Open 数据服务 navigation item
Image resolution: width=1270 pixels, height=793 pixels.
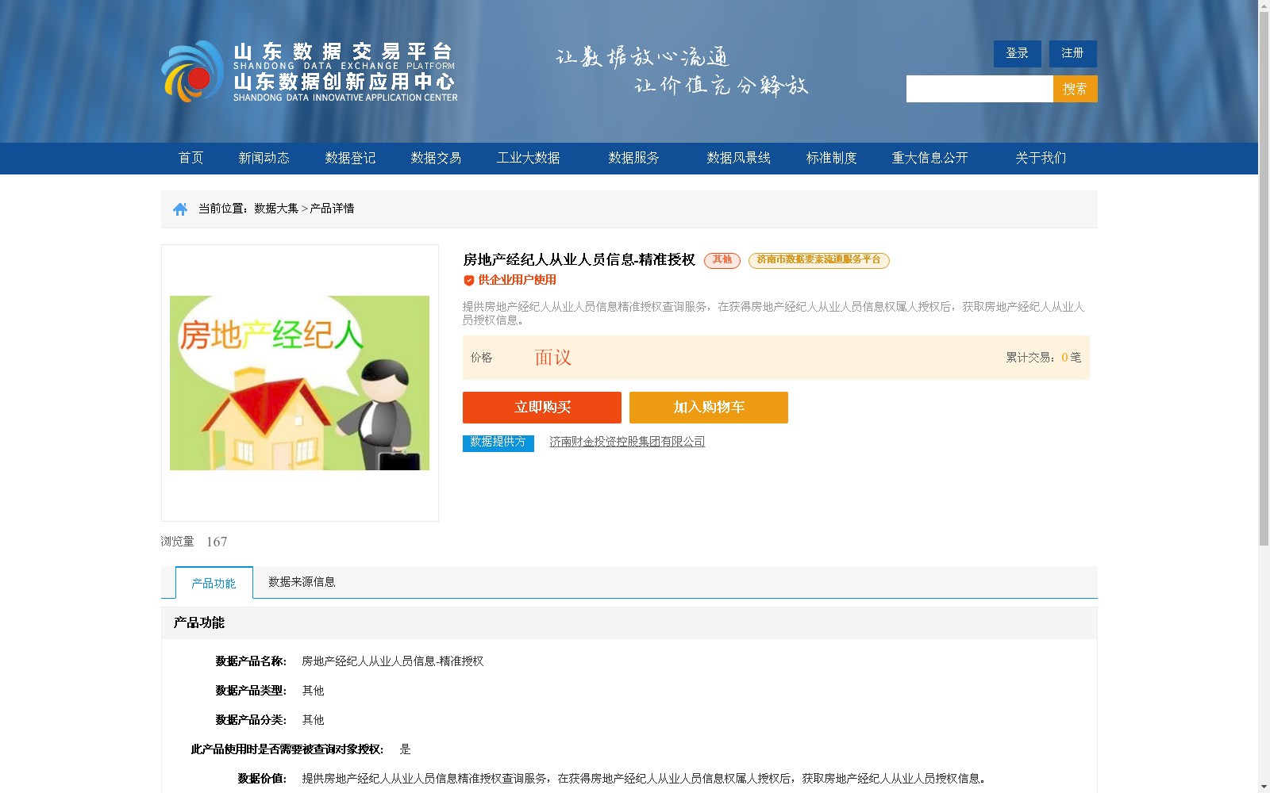(x=633, y=158)
